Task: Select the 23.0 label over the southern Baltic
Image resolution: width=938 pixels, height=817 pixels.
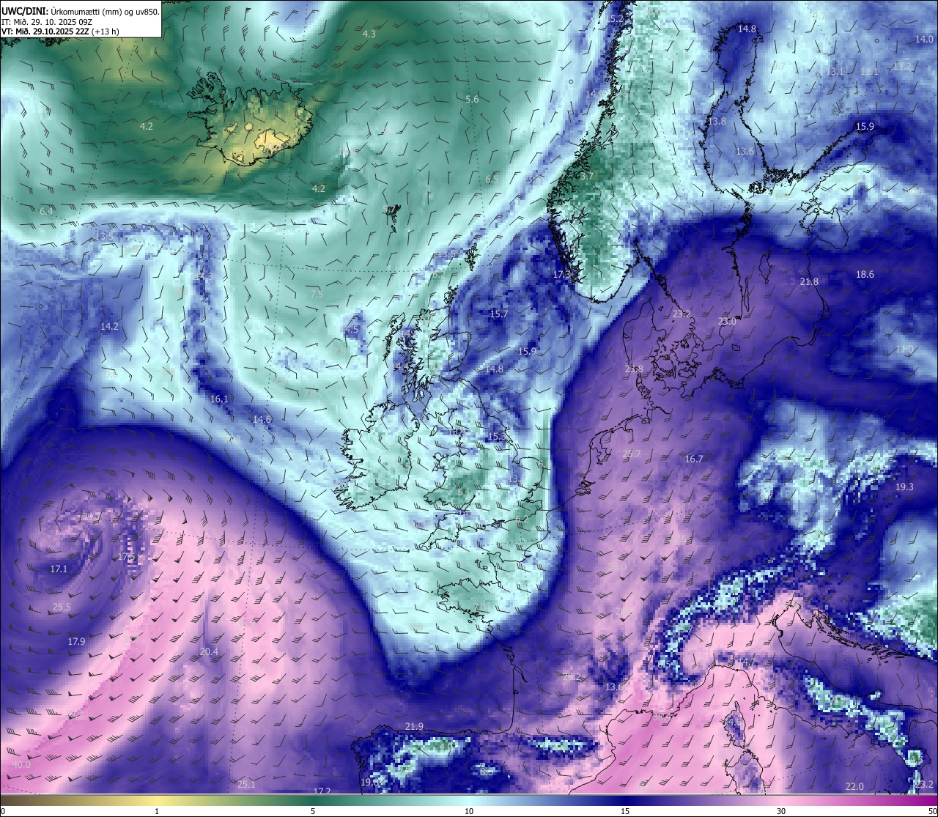Action: coord(727,321)
